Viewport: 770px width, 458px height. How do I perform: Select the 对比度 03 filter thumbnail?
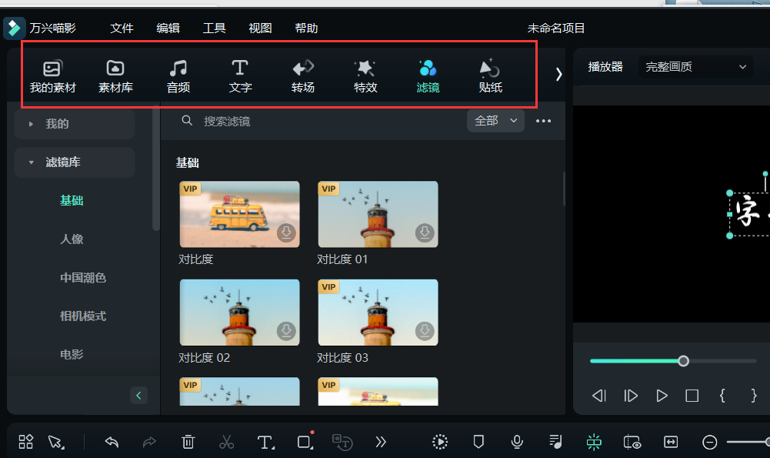pyautogui.click(x=378, y=312)
